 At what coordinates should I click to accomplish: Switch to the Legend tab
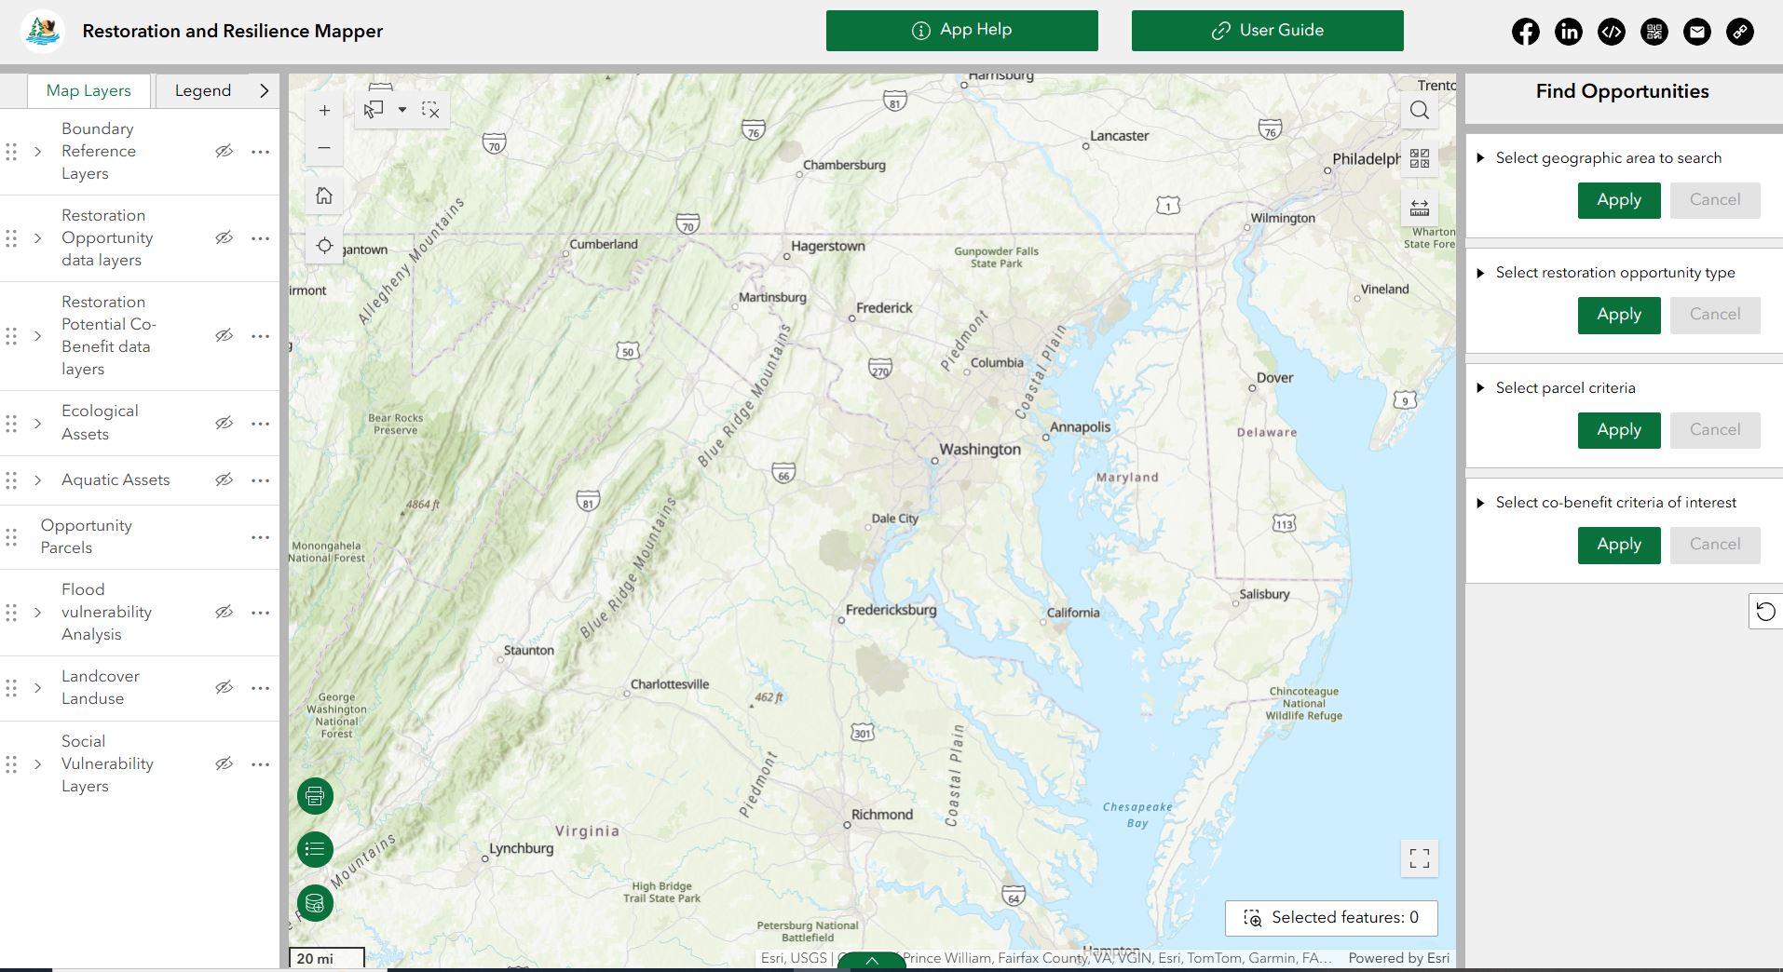(x=203, y=90)
